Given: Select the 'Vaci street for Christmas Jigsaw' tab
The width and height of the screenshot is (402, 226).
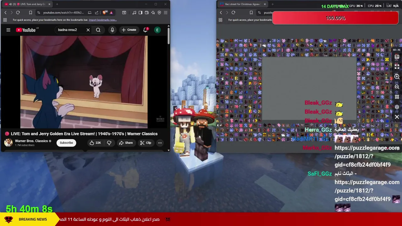Looking at the screenshot, I should pyautogui.click(x=242, y=4).
